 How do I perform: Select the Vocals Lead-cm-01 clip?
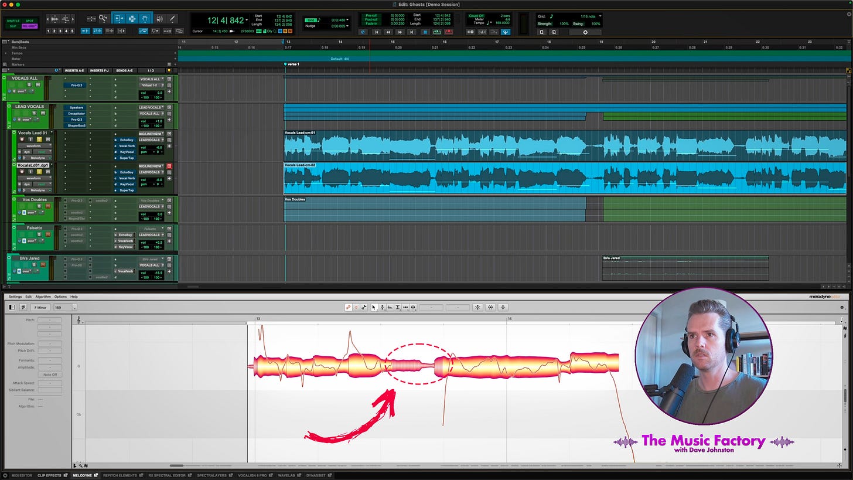(565, 145)
